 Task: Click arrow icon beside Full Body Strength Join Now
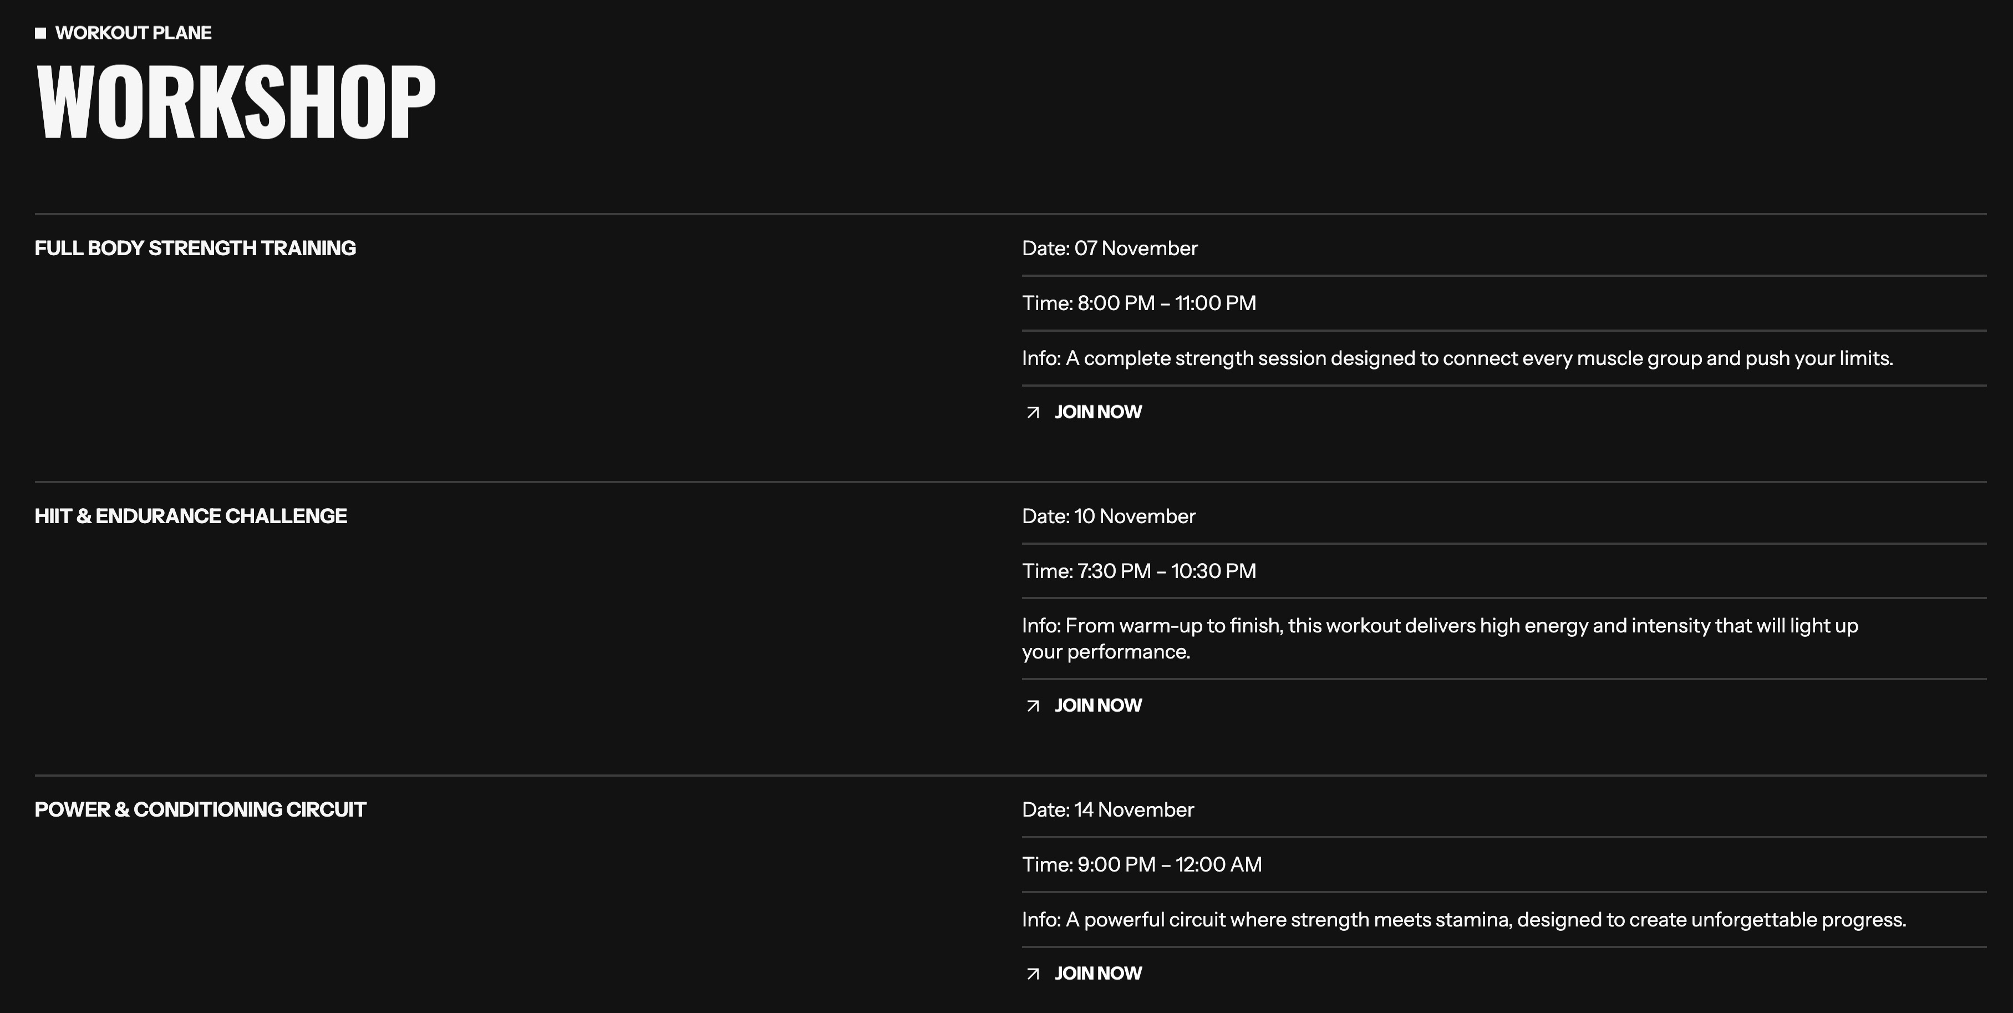coord(1033,413)
